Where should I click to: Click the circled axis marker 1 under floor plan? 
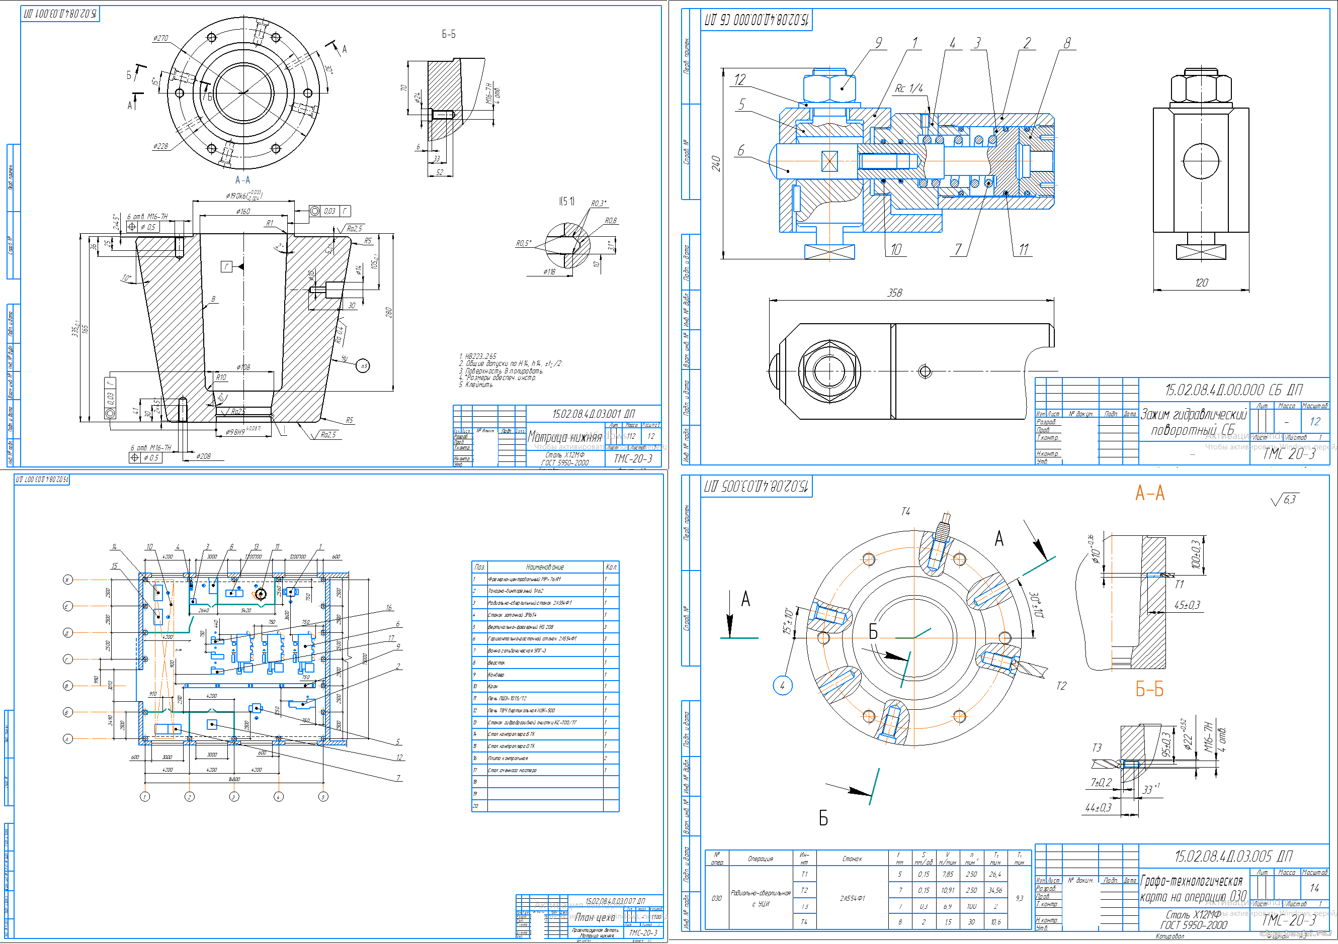point(145,796)
